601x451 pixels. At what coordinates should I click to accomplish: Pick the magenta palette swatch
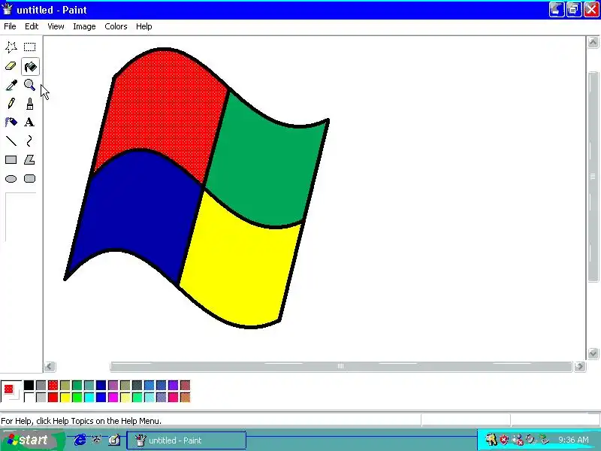tap(113, 398)
